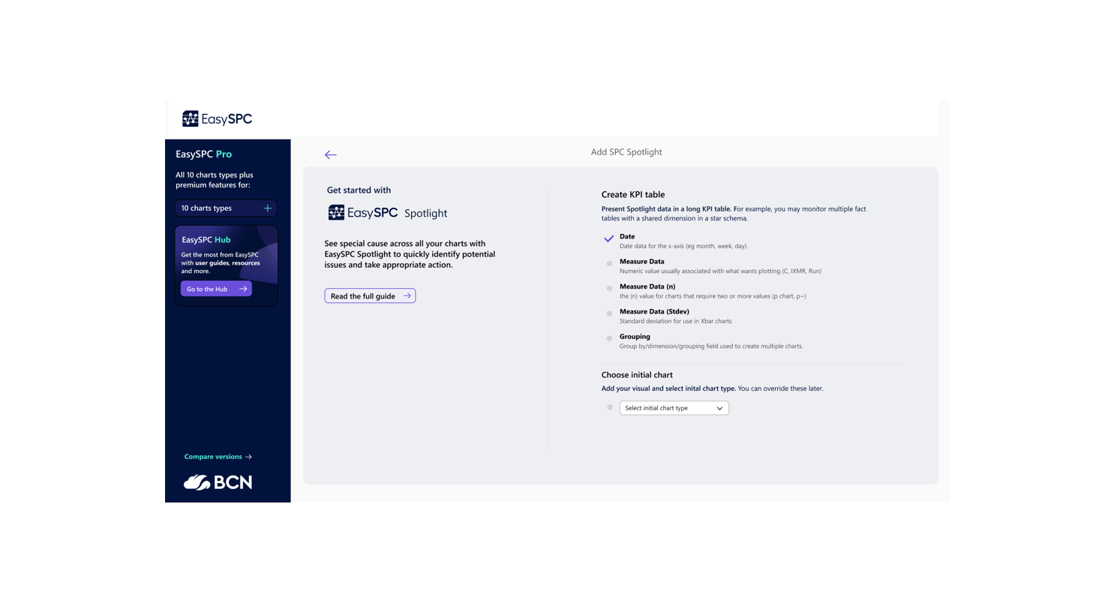Click the EasySPC logo in header

point(217,118)
